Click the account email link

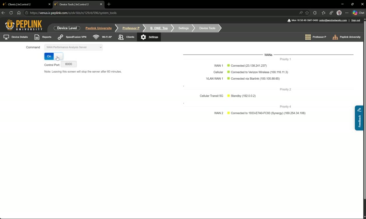click(333, 21)
